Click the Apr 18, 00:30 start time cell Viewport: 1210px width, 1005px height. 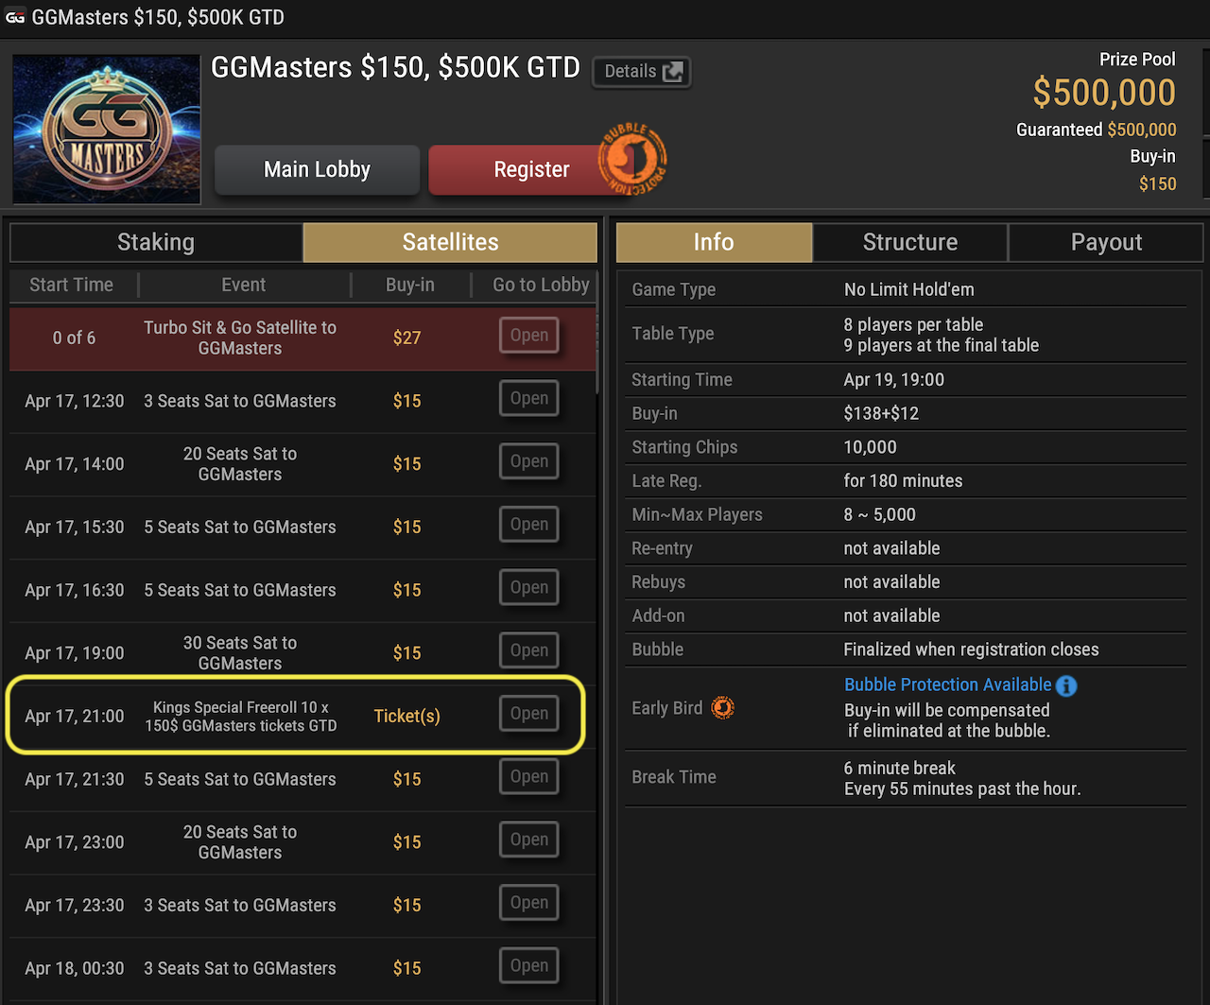(x=75, y=968)
